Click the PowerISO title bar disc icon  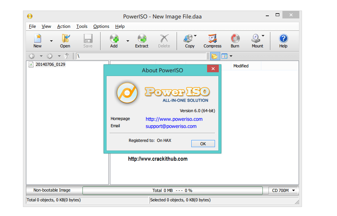click(30, 16)
